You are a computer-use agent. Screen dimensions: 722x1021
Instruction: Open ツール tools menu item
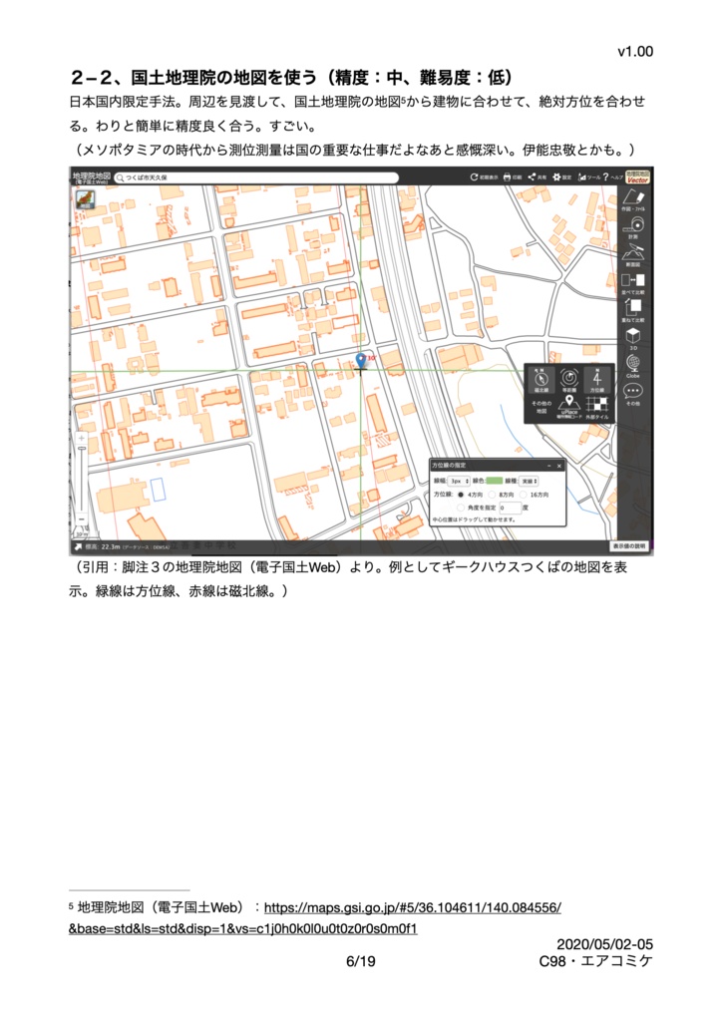(589, 177)
